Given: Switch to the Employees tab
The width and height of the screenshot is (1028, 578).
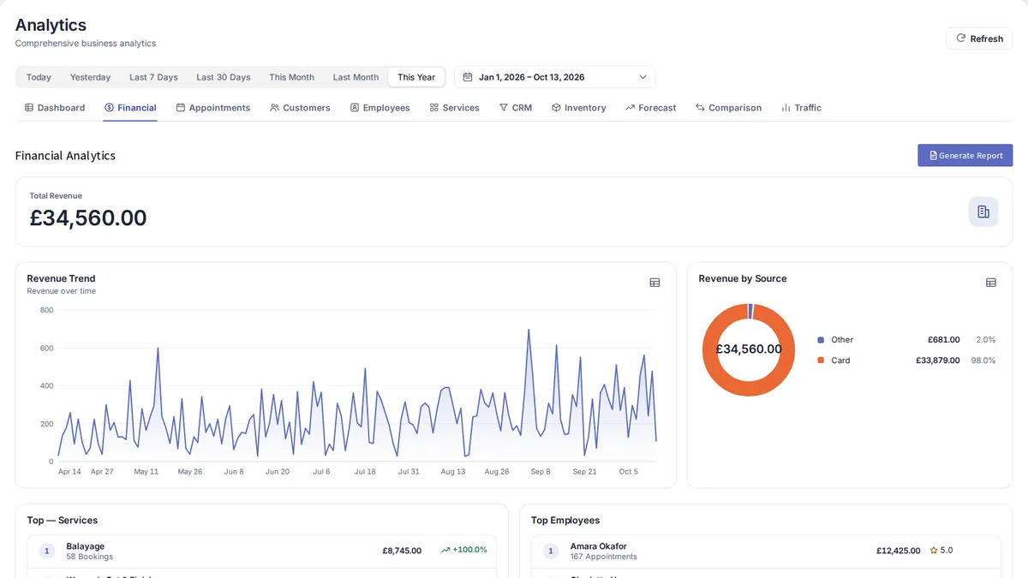Looking at the screenshot, I should coord(380,108).
